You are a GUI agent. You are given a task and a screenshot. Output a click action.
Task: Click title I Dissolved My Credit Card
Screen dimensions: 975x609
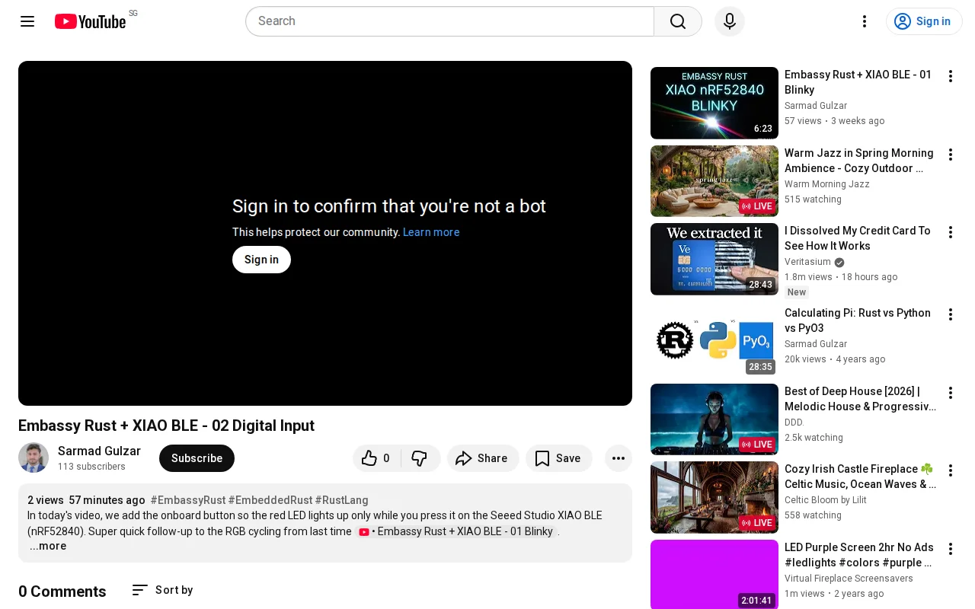[858, 238]
